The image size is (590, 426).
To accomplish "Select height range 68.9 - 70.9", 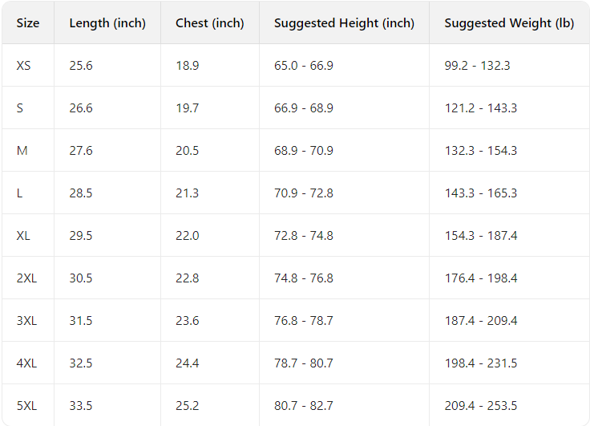I will pyautogui.click(x=304, y=151).
